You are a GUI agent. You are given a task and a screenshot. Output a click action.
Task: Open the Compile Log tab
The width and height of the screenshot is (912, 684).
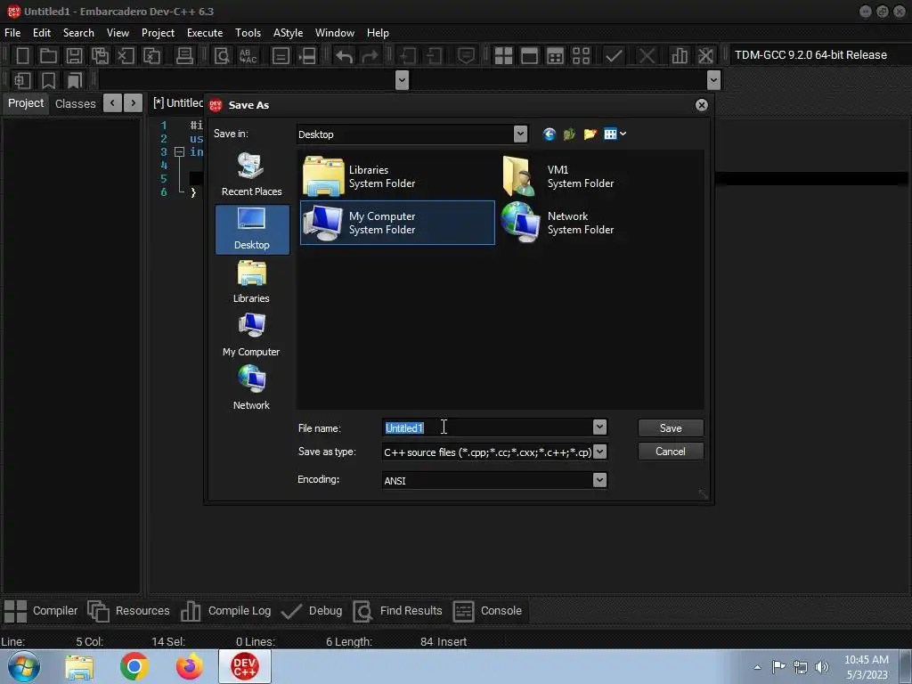click(x=225, y=611)
